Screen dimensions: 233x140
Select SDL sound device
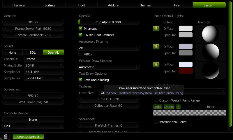pos(33,52)
